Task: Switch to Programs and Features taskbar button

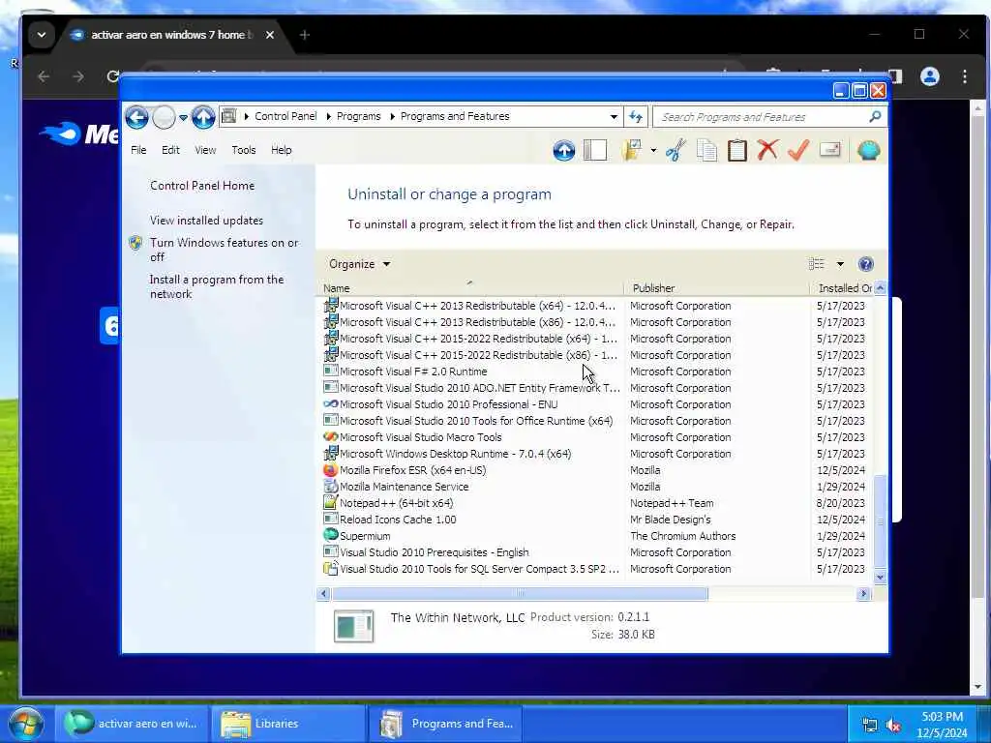Action: coord(447,724)
